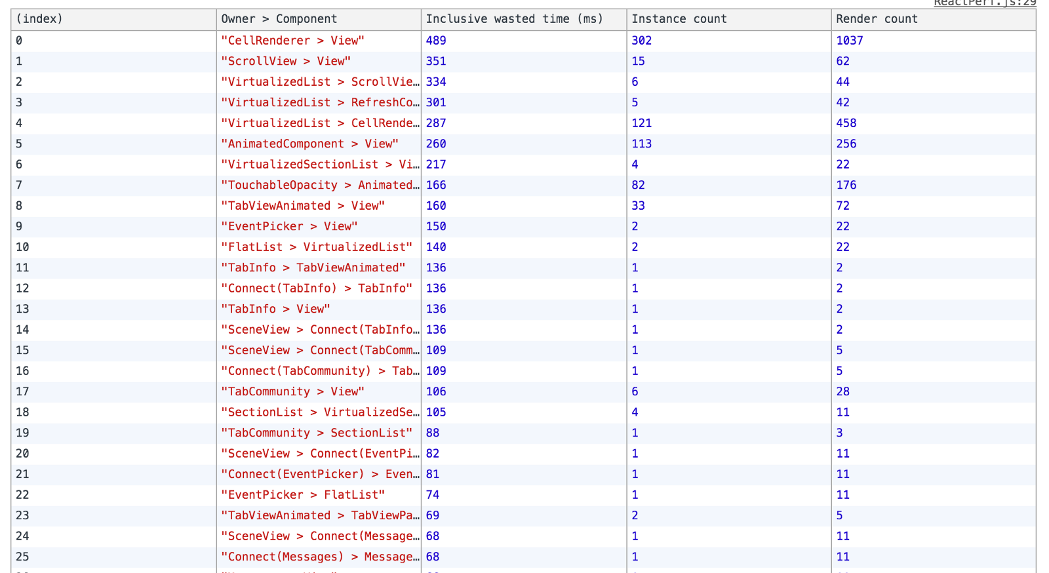Select the "EventPicker > View" row
1049x573 pixels.
(289, 226)
